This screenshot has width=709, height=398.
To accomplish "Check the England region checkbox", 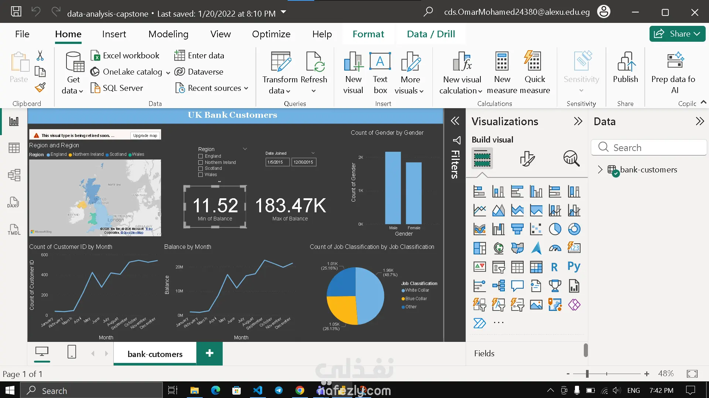I will click(x=201, y=156).
